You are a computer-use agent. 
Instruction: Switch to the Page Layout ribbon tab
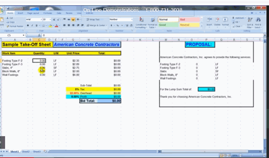[x=33, y=13]
